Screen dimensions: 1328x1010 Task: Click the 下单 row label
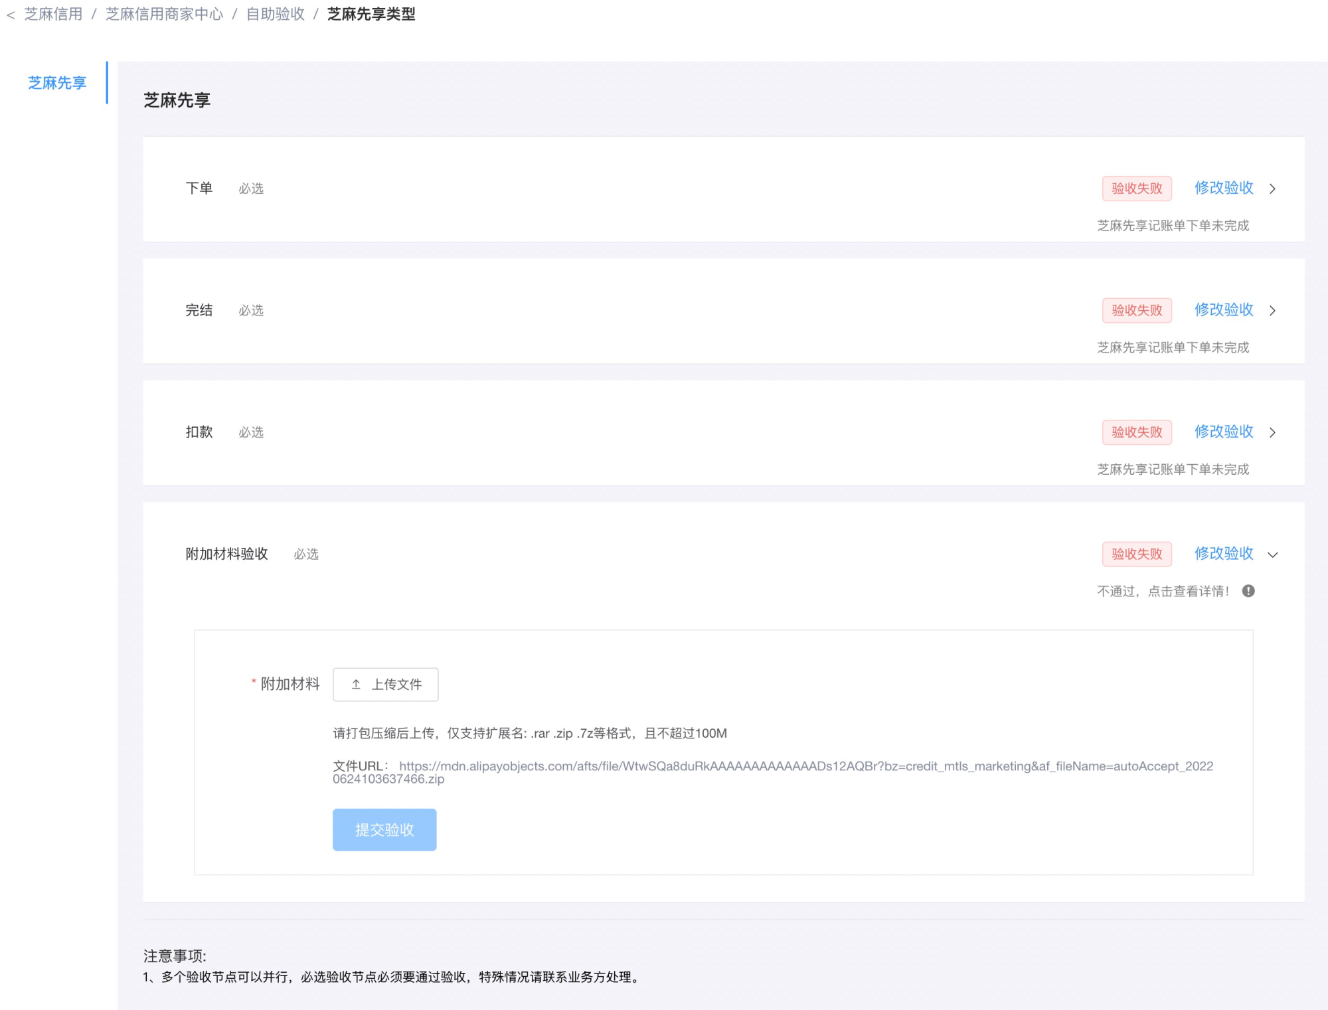pyautogui.click(x=199, y=189)
